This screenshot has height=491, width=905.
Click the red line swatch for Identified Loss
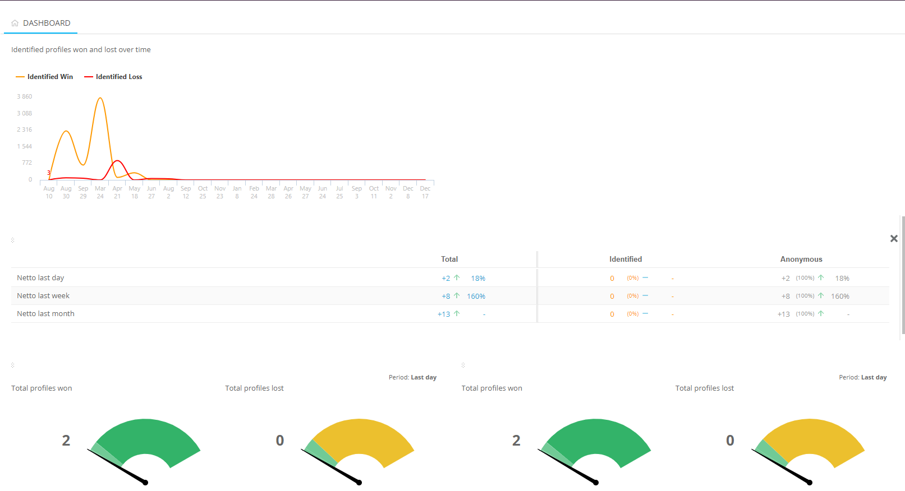pos(88,77)
